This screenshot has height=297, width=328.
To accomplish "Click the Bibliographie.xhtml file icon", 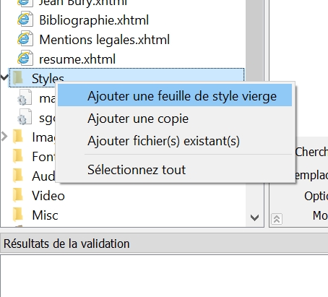I will click(25, 20).
